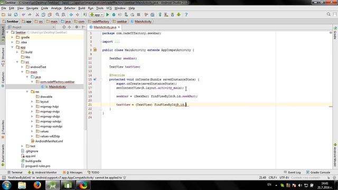Open the Build Variants side tab

[3, 155]
